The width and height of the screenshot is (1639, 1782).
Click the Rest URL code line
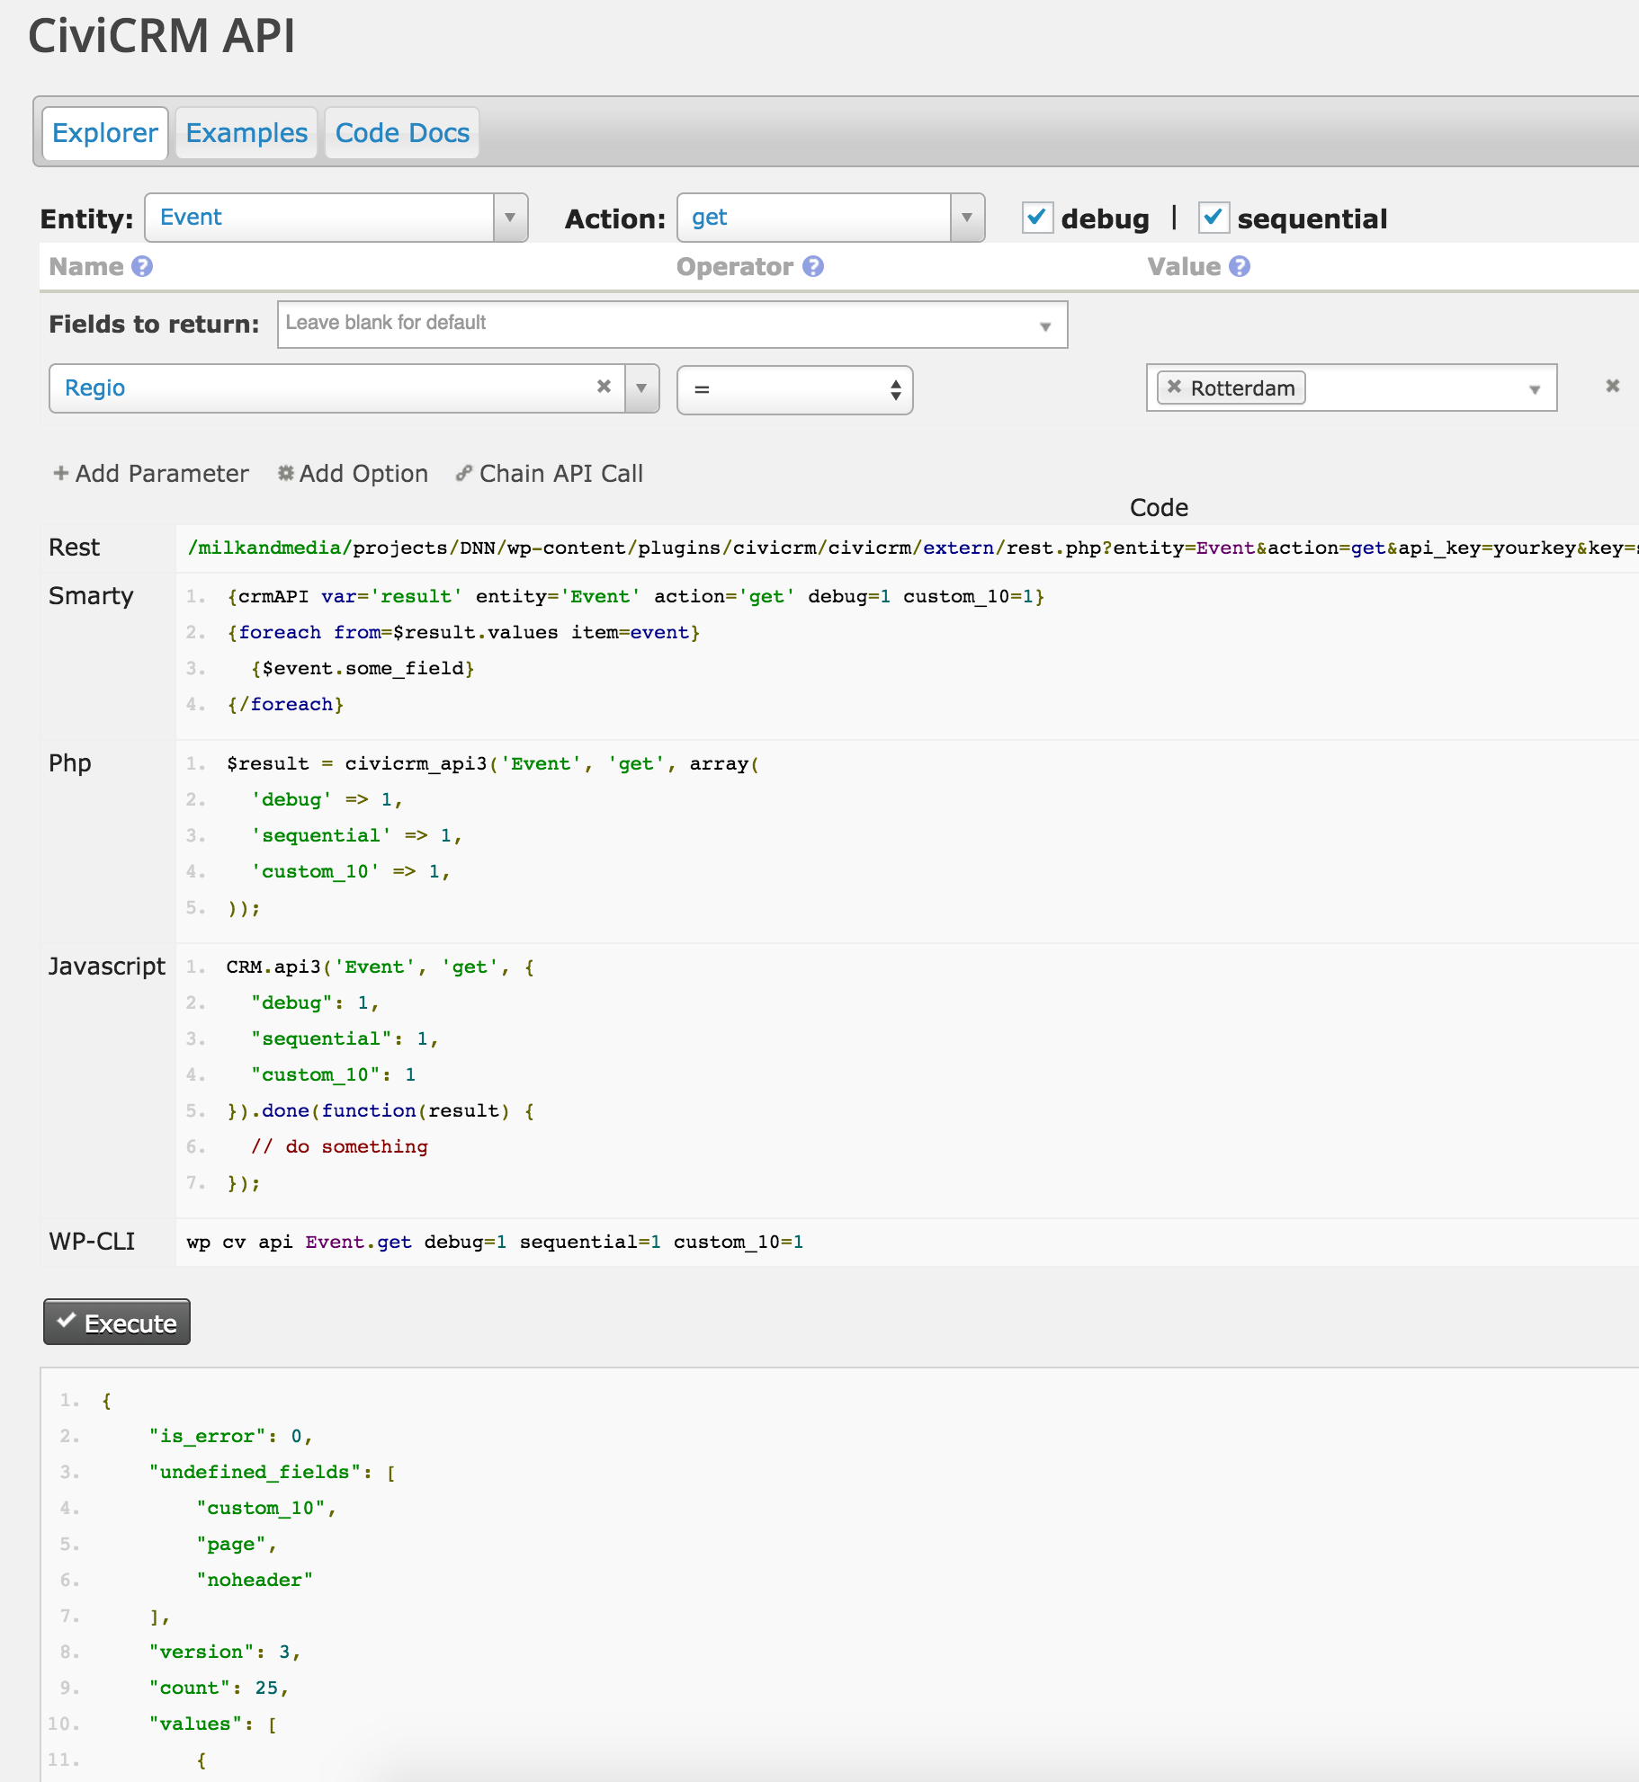click(912, 548)
